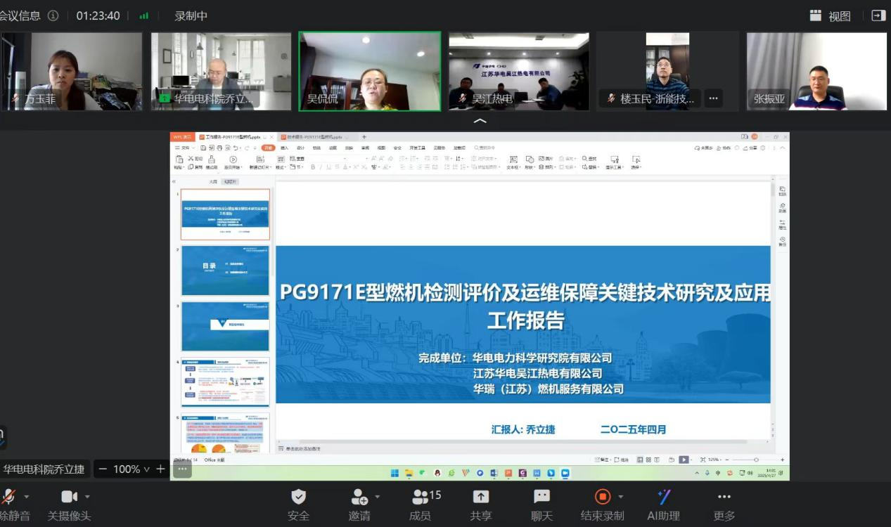Select slide 4 thumbnail

pos(225,382)
